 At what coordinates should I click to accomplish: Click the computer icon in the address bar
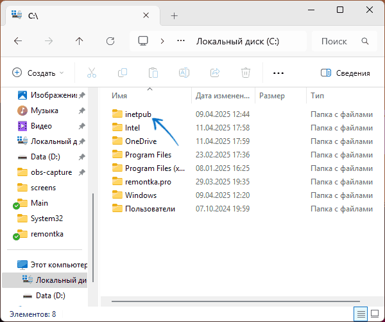click(x=143, y=41)
